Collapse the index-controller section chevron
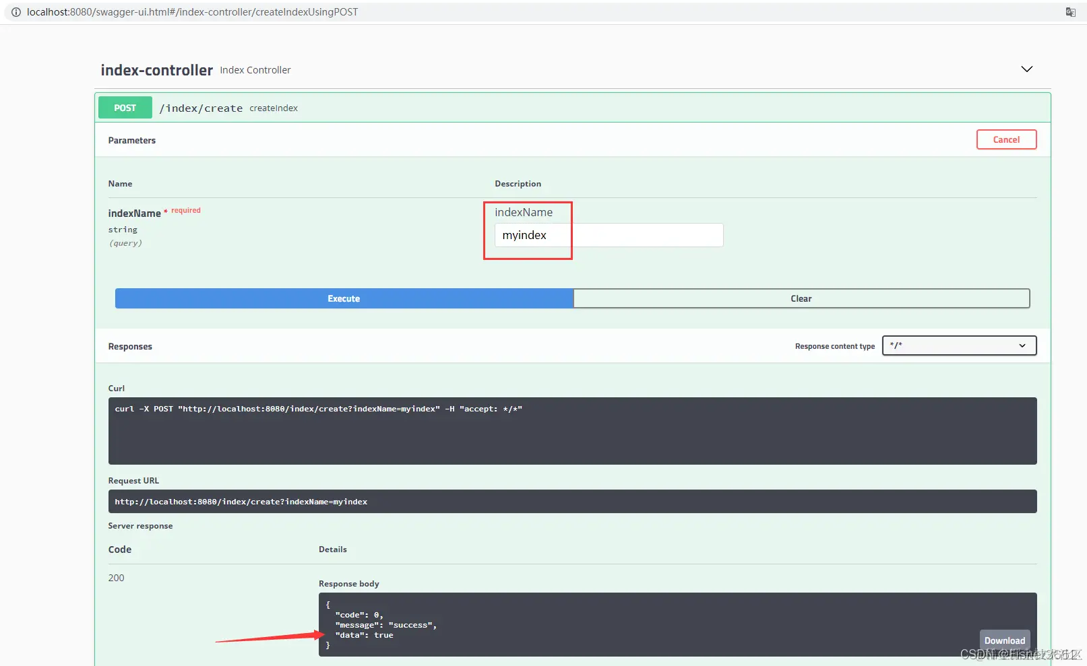 click(1026, 69)
